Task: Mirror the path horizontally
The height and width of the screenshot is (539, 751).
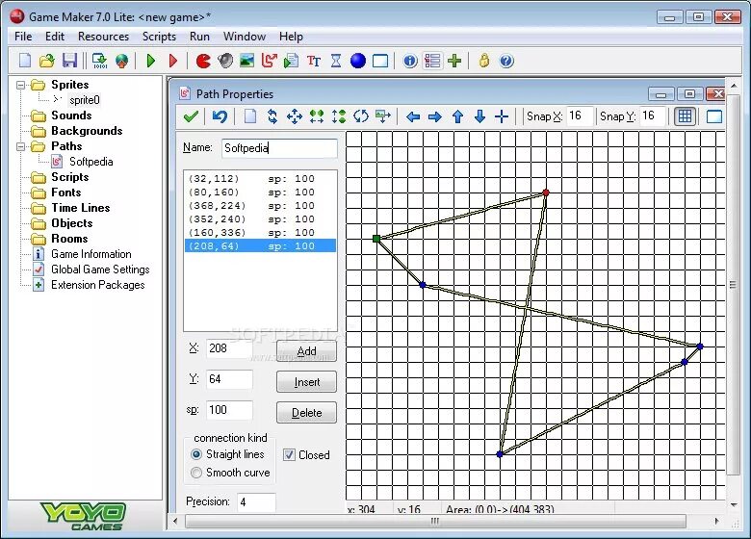Action: coord(317,116)
